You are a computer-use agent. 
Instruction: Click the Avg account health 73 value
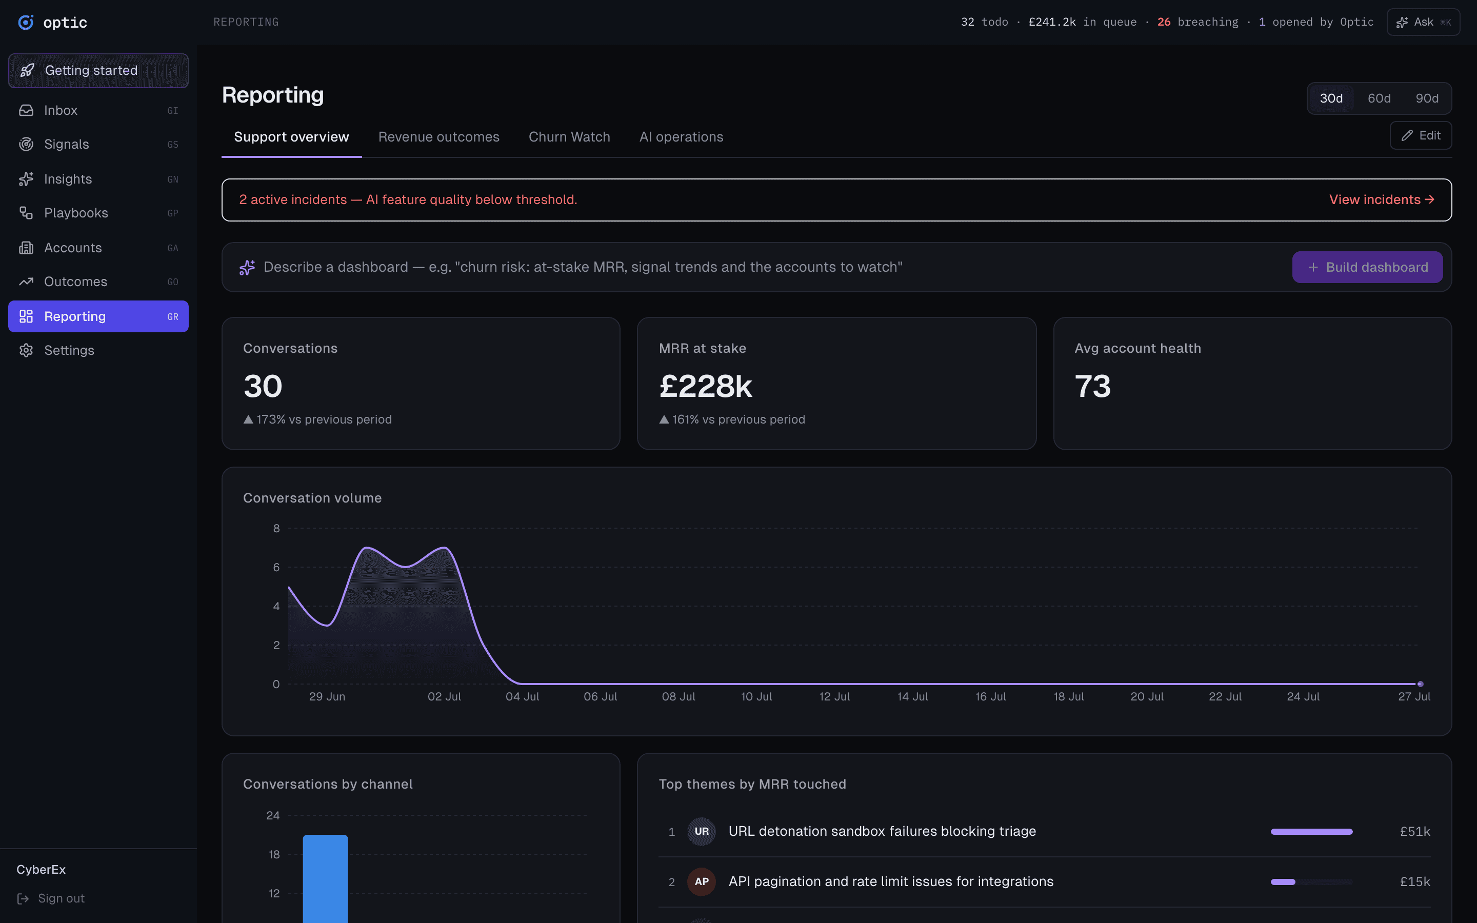(1092, 387)
